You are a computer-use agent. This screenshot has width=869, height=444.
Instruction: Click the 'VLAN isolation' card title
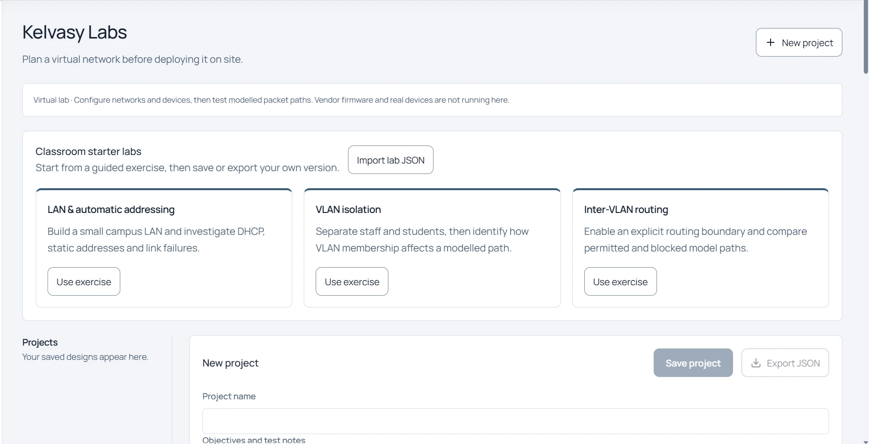(x=348, y=210)
